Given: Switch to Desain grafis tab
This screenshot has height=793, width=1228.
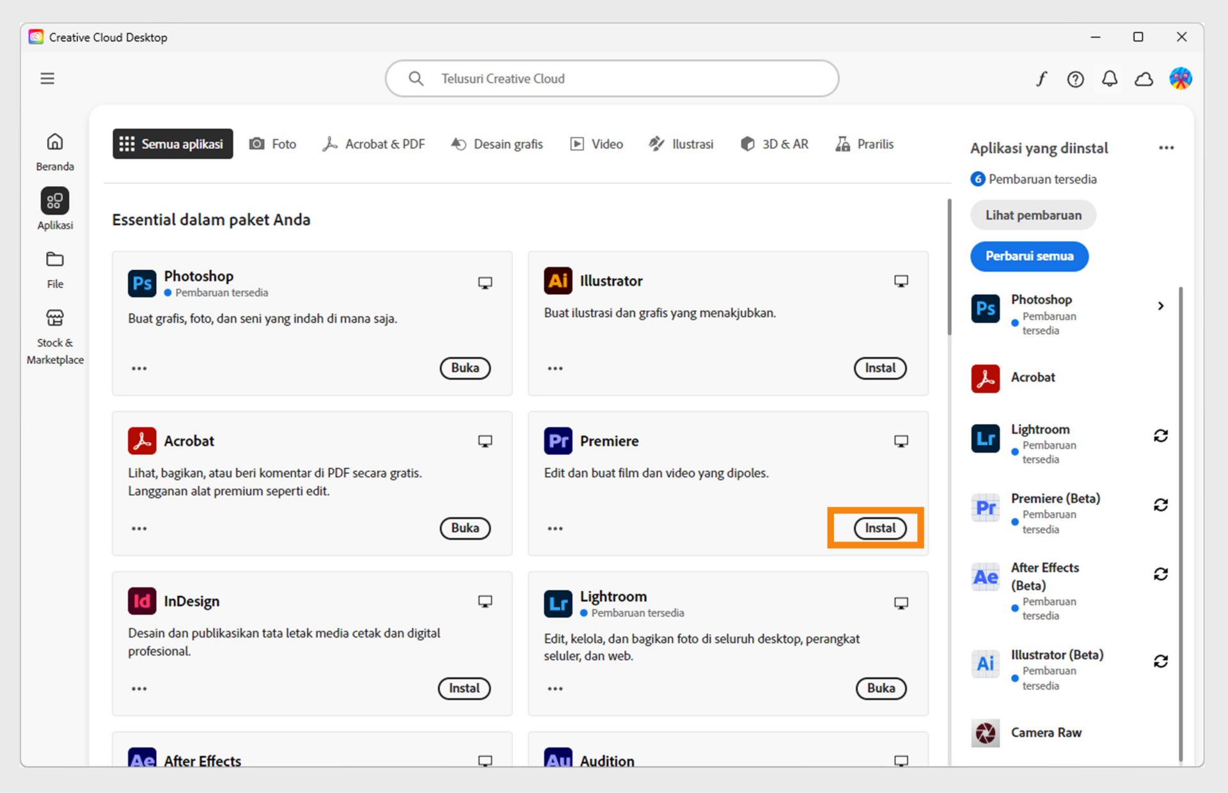Looking at the screenshot, I should (x=497, y=144).
